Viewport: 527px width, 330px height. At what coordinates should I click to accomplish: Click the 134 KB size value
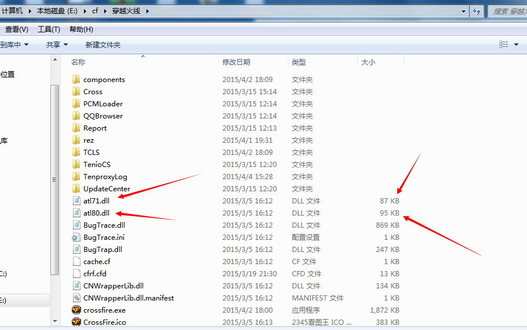pyautogui.click(x=387, y=285)
